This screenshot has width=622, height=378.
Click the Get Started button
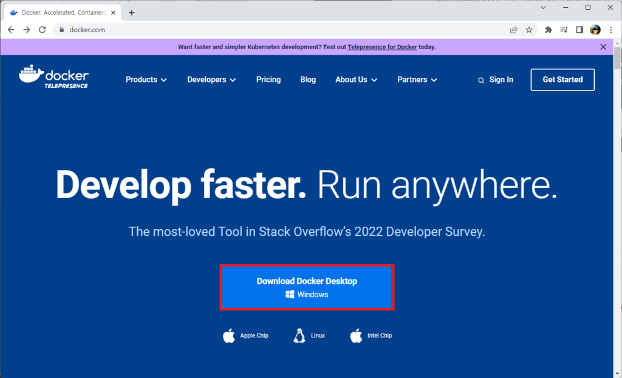click(x=562, y=80)
